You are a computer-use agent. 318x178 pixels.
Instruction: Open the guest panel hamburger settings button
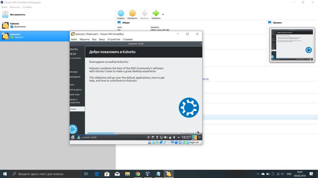(x=200, y=137)
